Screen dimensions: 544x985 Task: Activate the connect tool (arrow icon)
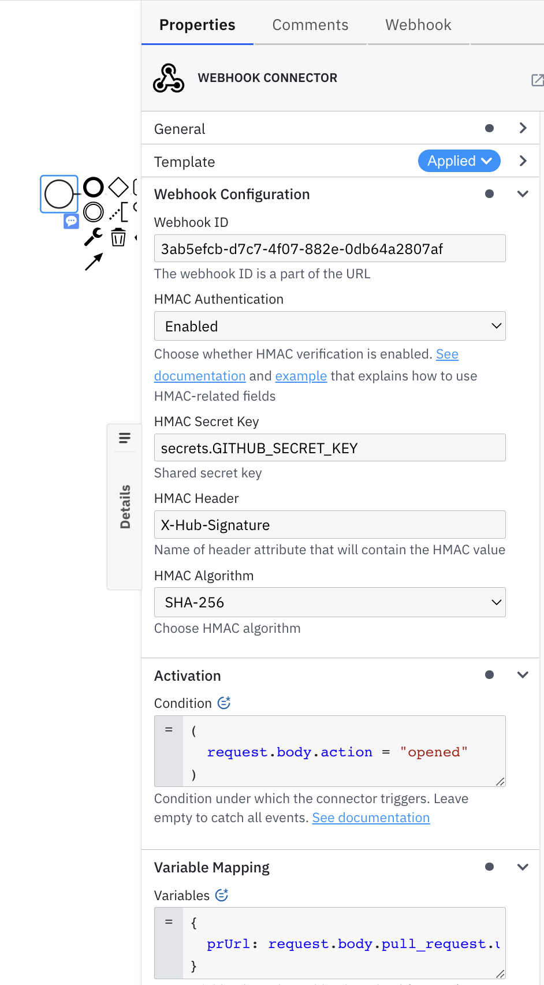(93, 261)
